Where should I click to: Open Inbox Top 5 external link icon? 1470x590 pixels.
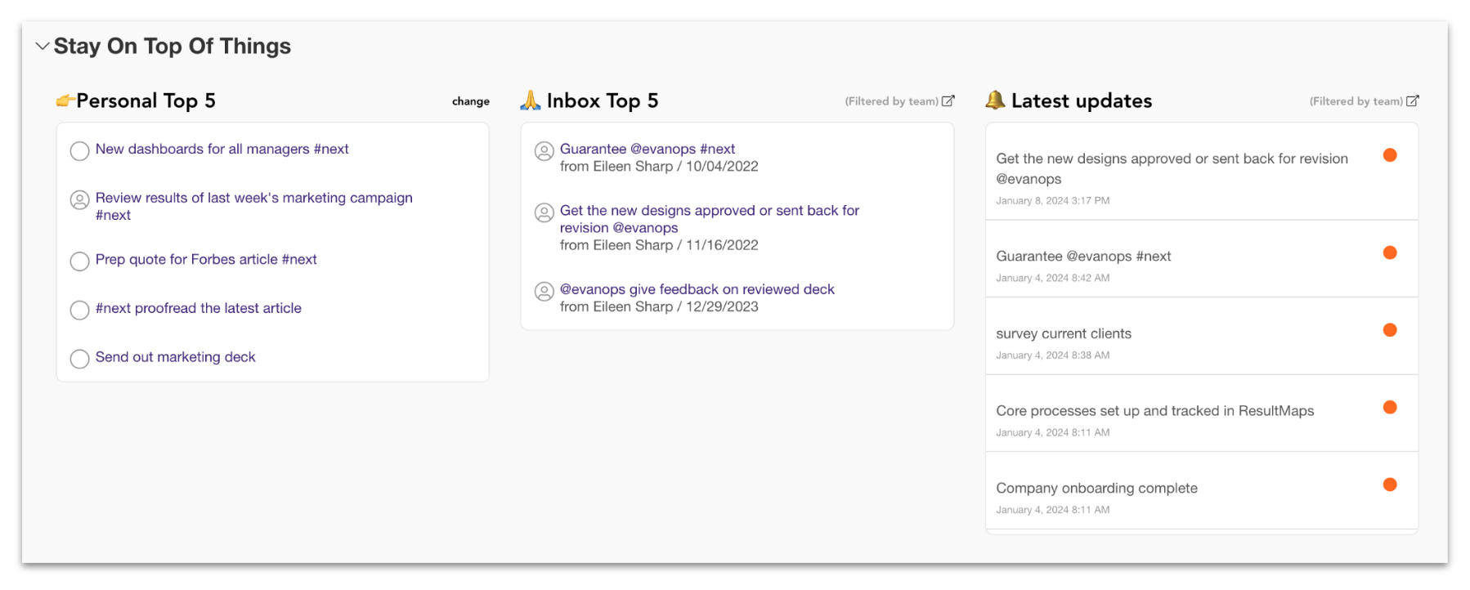pos(948,101)
